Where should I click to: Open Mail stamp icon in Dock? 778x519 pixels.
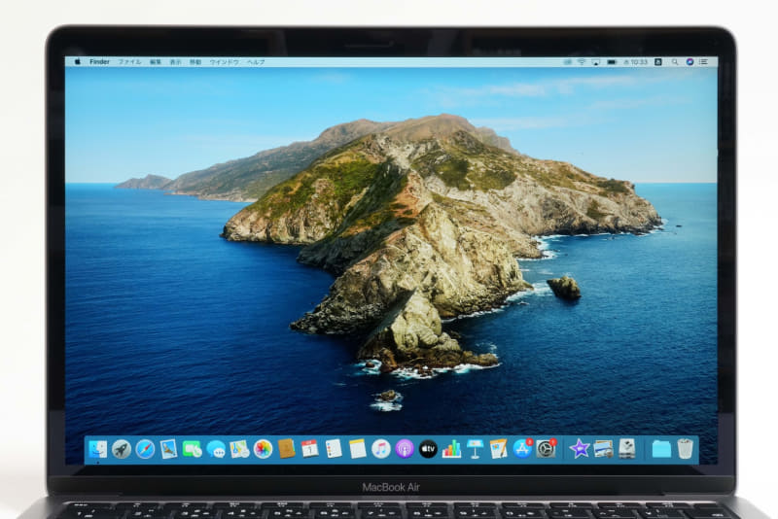tap(168, 450)
